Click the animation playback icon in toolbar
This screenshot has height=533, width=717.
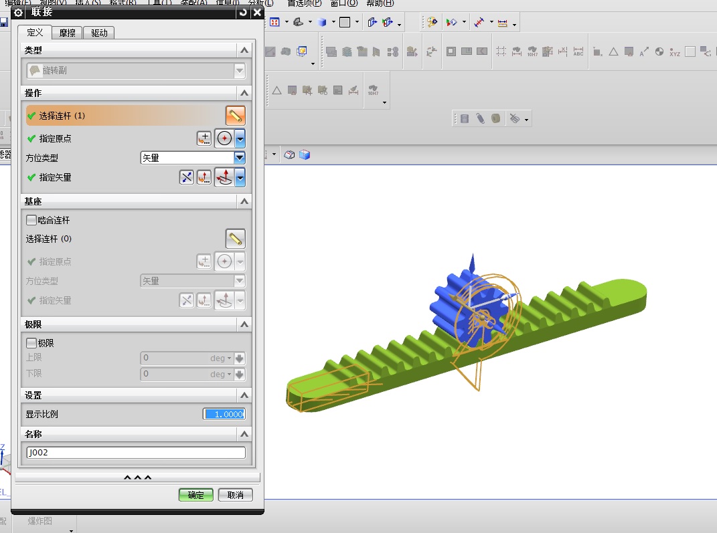tap(452, 22)
